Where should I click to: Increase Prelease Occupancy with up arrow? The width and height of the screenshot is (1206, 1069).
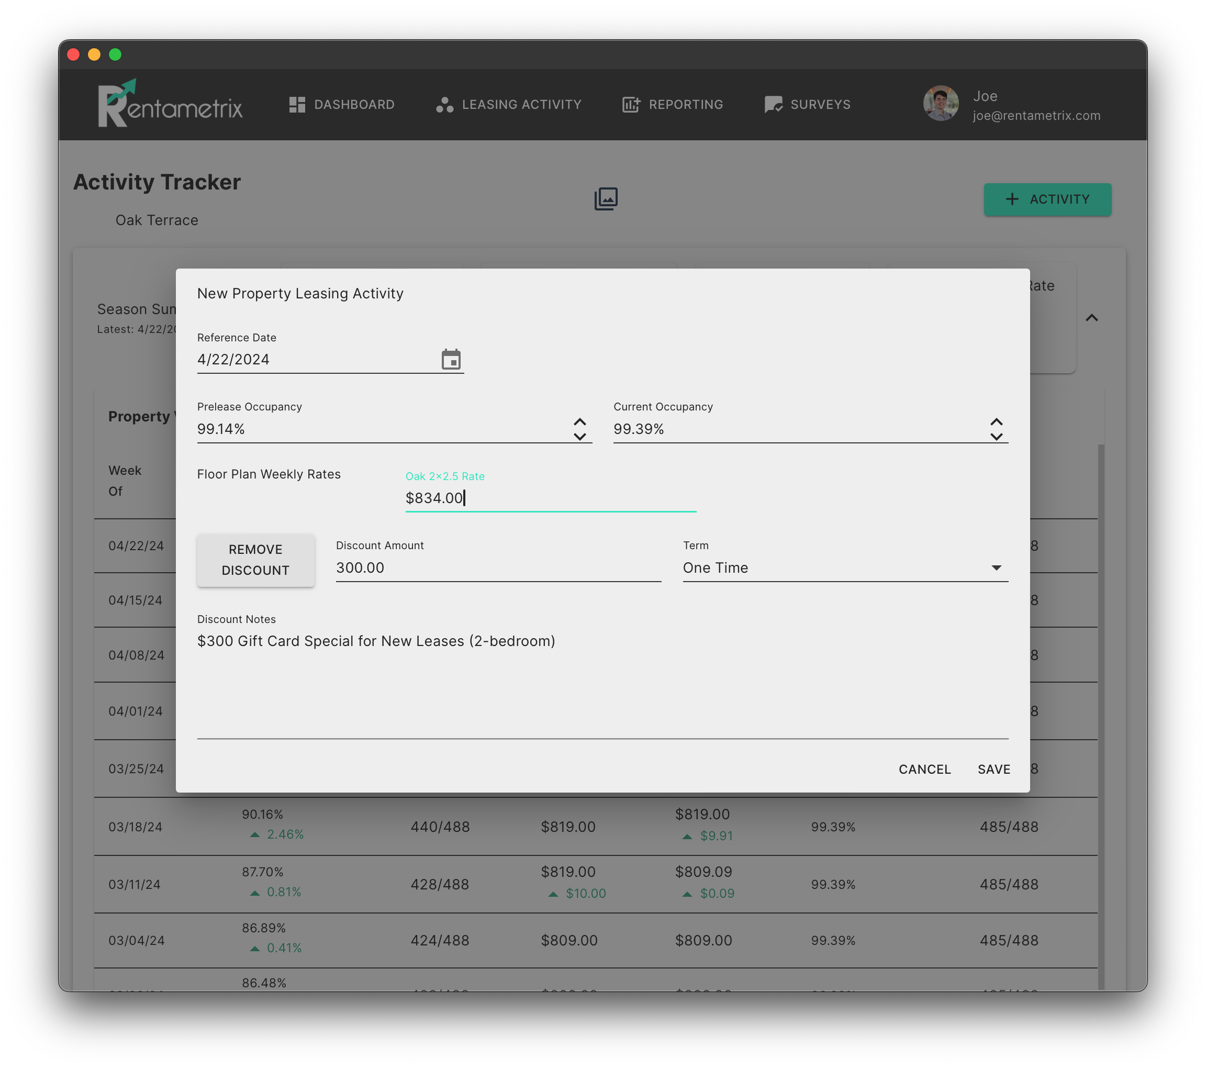point(579,422)
